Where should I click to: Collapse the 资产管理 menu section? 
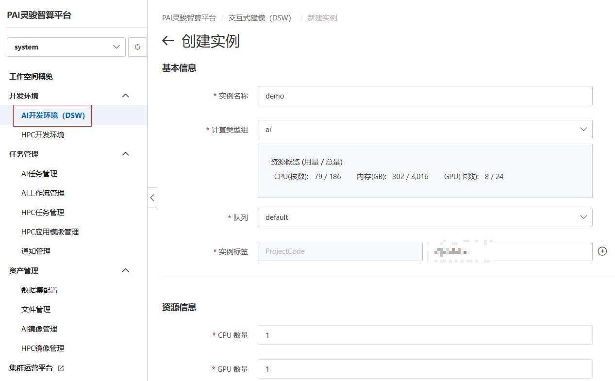[125, 270]
